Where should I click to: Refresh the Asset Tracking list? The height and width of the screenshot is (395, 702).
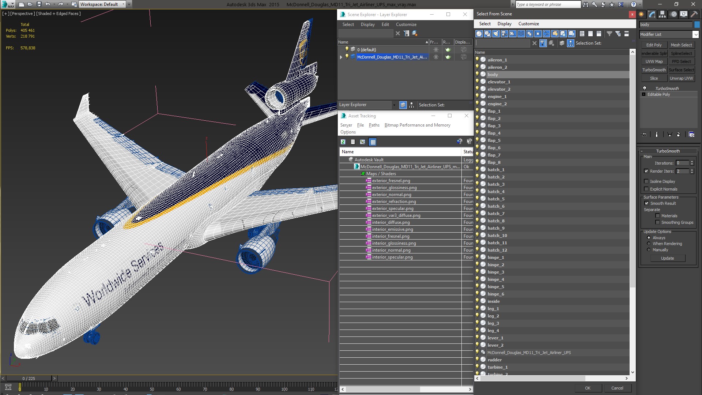[x=343, y=142]
